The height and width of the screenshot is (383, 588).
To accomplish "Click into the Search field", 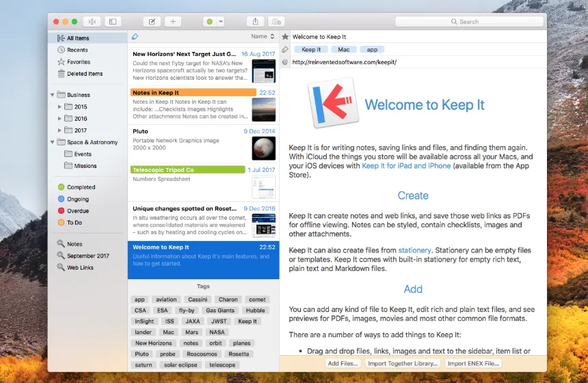I will click(x=469, y=22).
